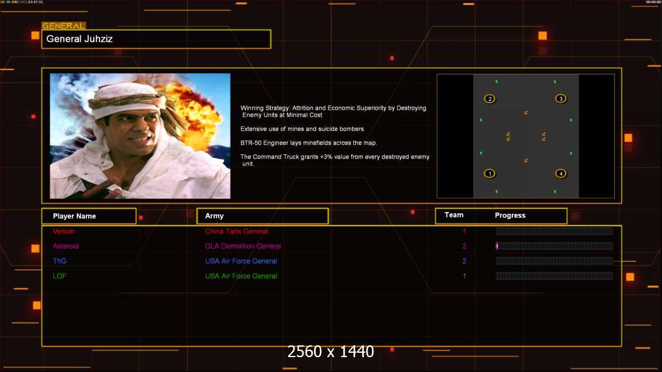Image resolution: width=662 pixels, height=372 pixels.
Task: Click ThG's team number 2
Action: tap(465, 261)
